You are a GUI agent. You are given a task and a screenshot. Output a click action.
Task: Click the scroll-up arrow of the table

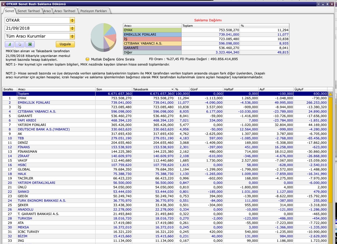coord(330,94)
